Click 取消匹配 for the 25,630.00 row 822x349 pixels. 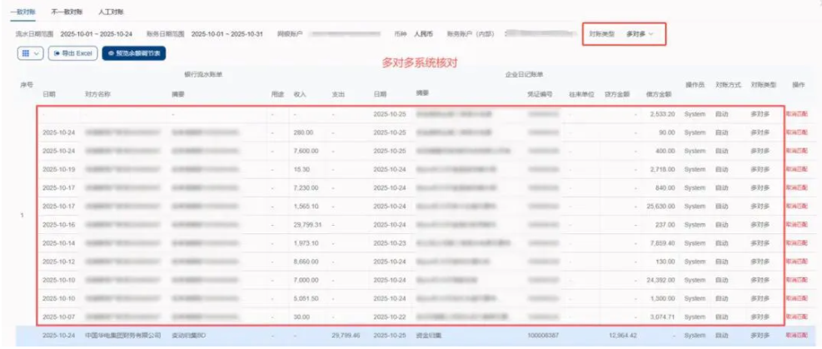[797, 206]
